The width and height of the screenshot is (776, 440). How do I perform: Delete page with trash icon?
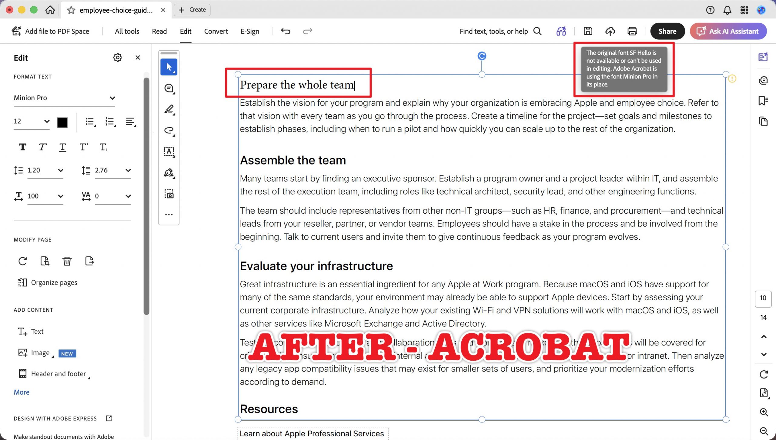pyautogui.click(x=67, y=261)
